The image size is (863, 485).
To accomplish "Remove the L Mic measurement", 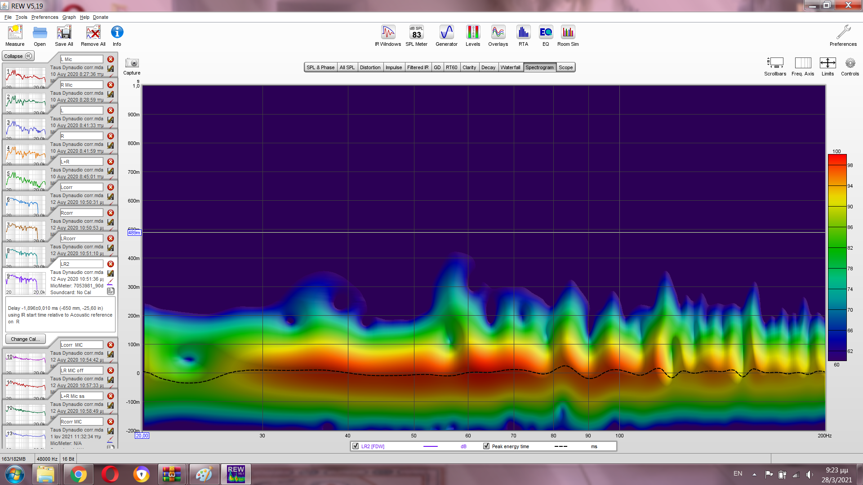I will 111,59.
